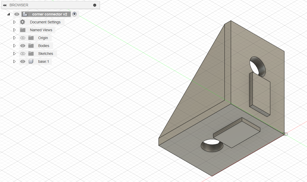Click the BROWSER panel title
The height and width of the screenshot is (182, 307).
click(19, 5)
